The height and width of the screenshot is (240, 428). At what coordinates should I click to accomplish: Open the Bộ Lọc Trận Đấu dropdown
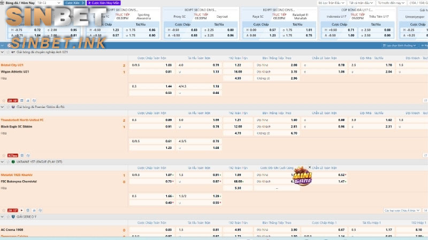point(331,3)
